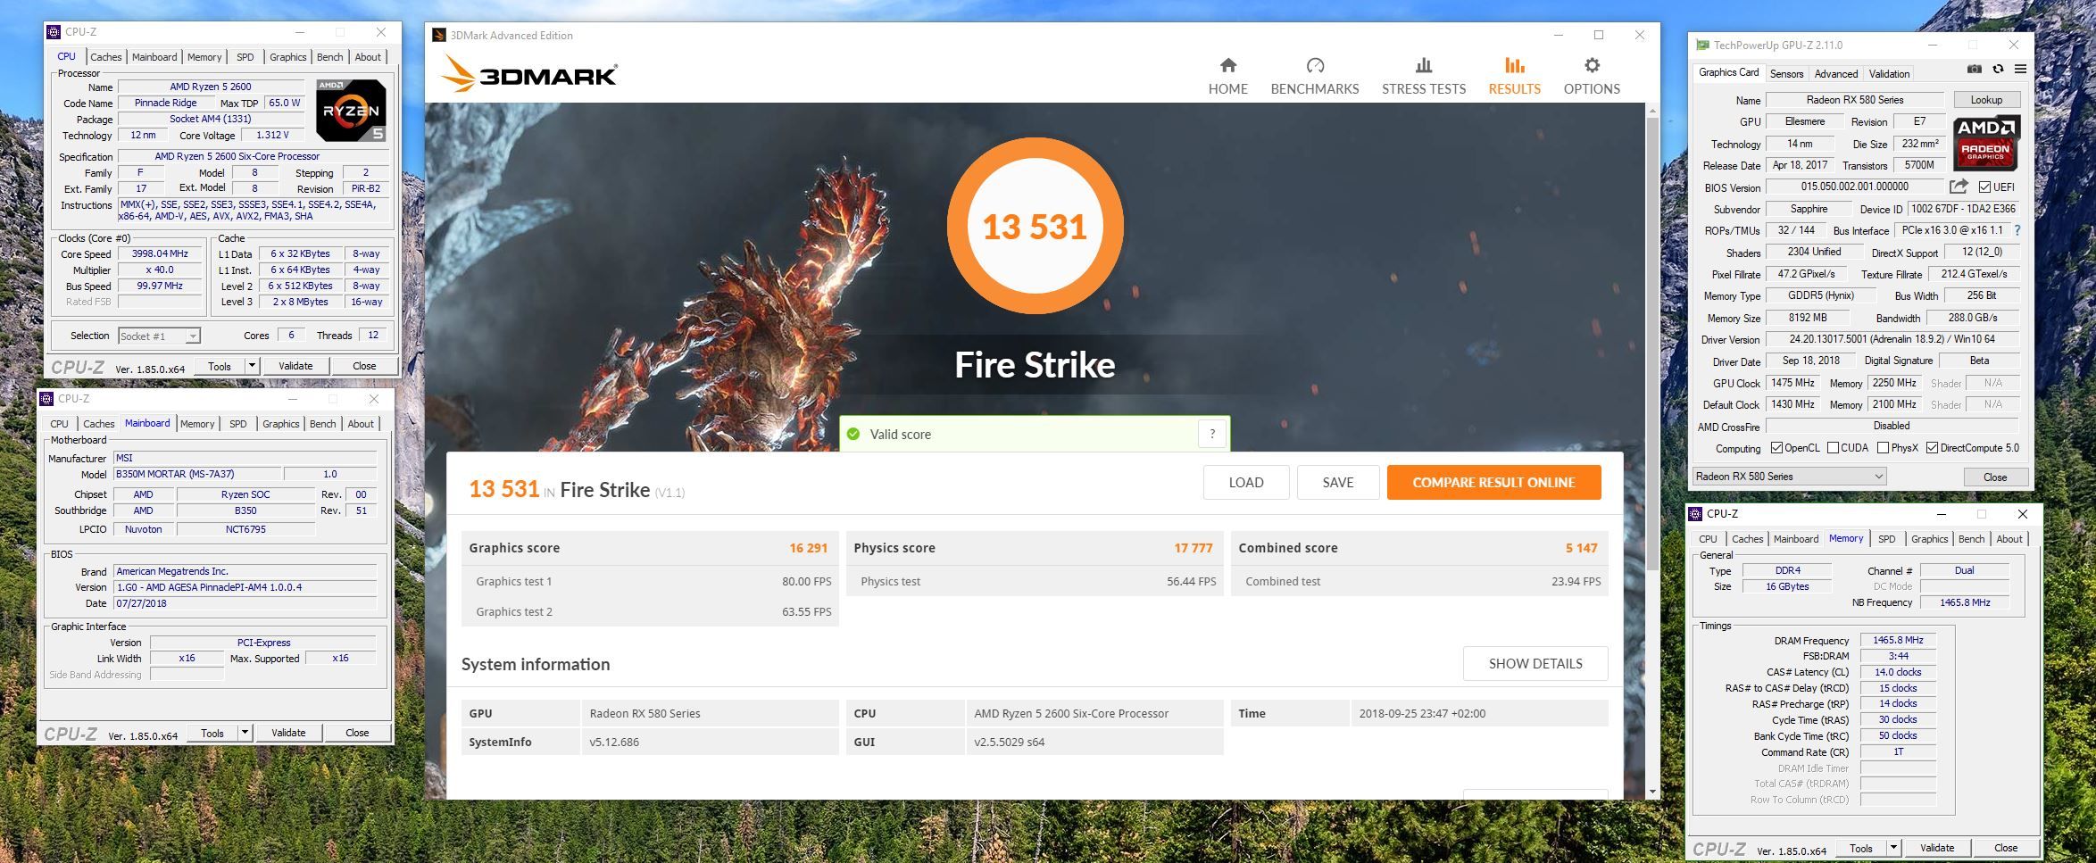The height and width of the screenshot is (863, 2096).
Task: Expand Tools dropdown arrow in CPU-Z Memory window
Action: pyautogui.click(x=1893, y=848)
